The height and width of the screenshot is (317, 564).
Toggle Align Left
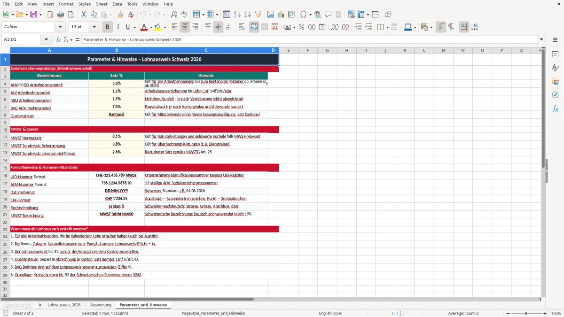[174, 27]
